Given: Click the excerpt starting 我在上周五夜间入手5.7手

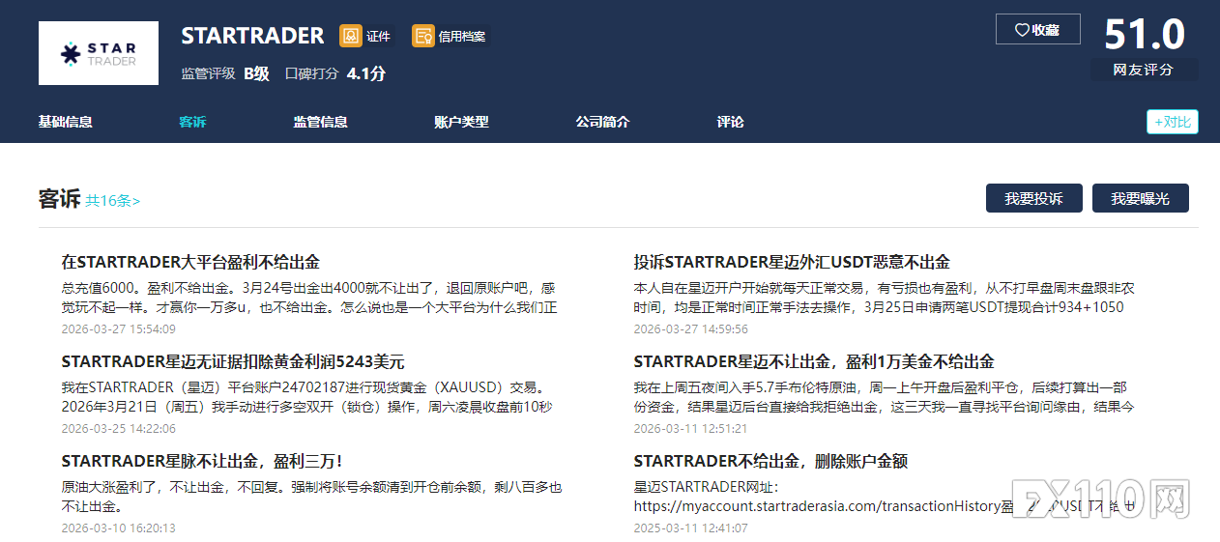Looking at the screenshot, I should tap(885, 397).
